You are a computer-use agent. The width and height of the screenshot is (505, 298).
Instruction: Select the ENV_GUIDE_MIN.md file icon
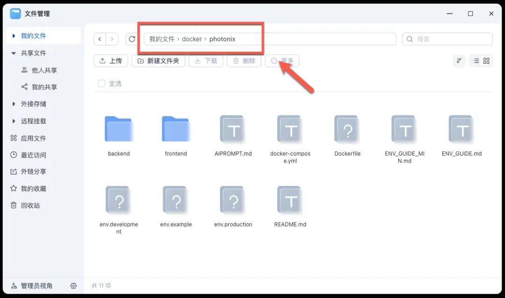tap(404, 129)
